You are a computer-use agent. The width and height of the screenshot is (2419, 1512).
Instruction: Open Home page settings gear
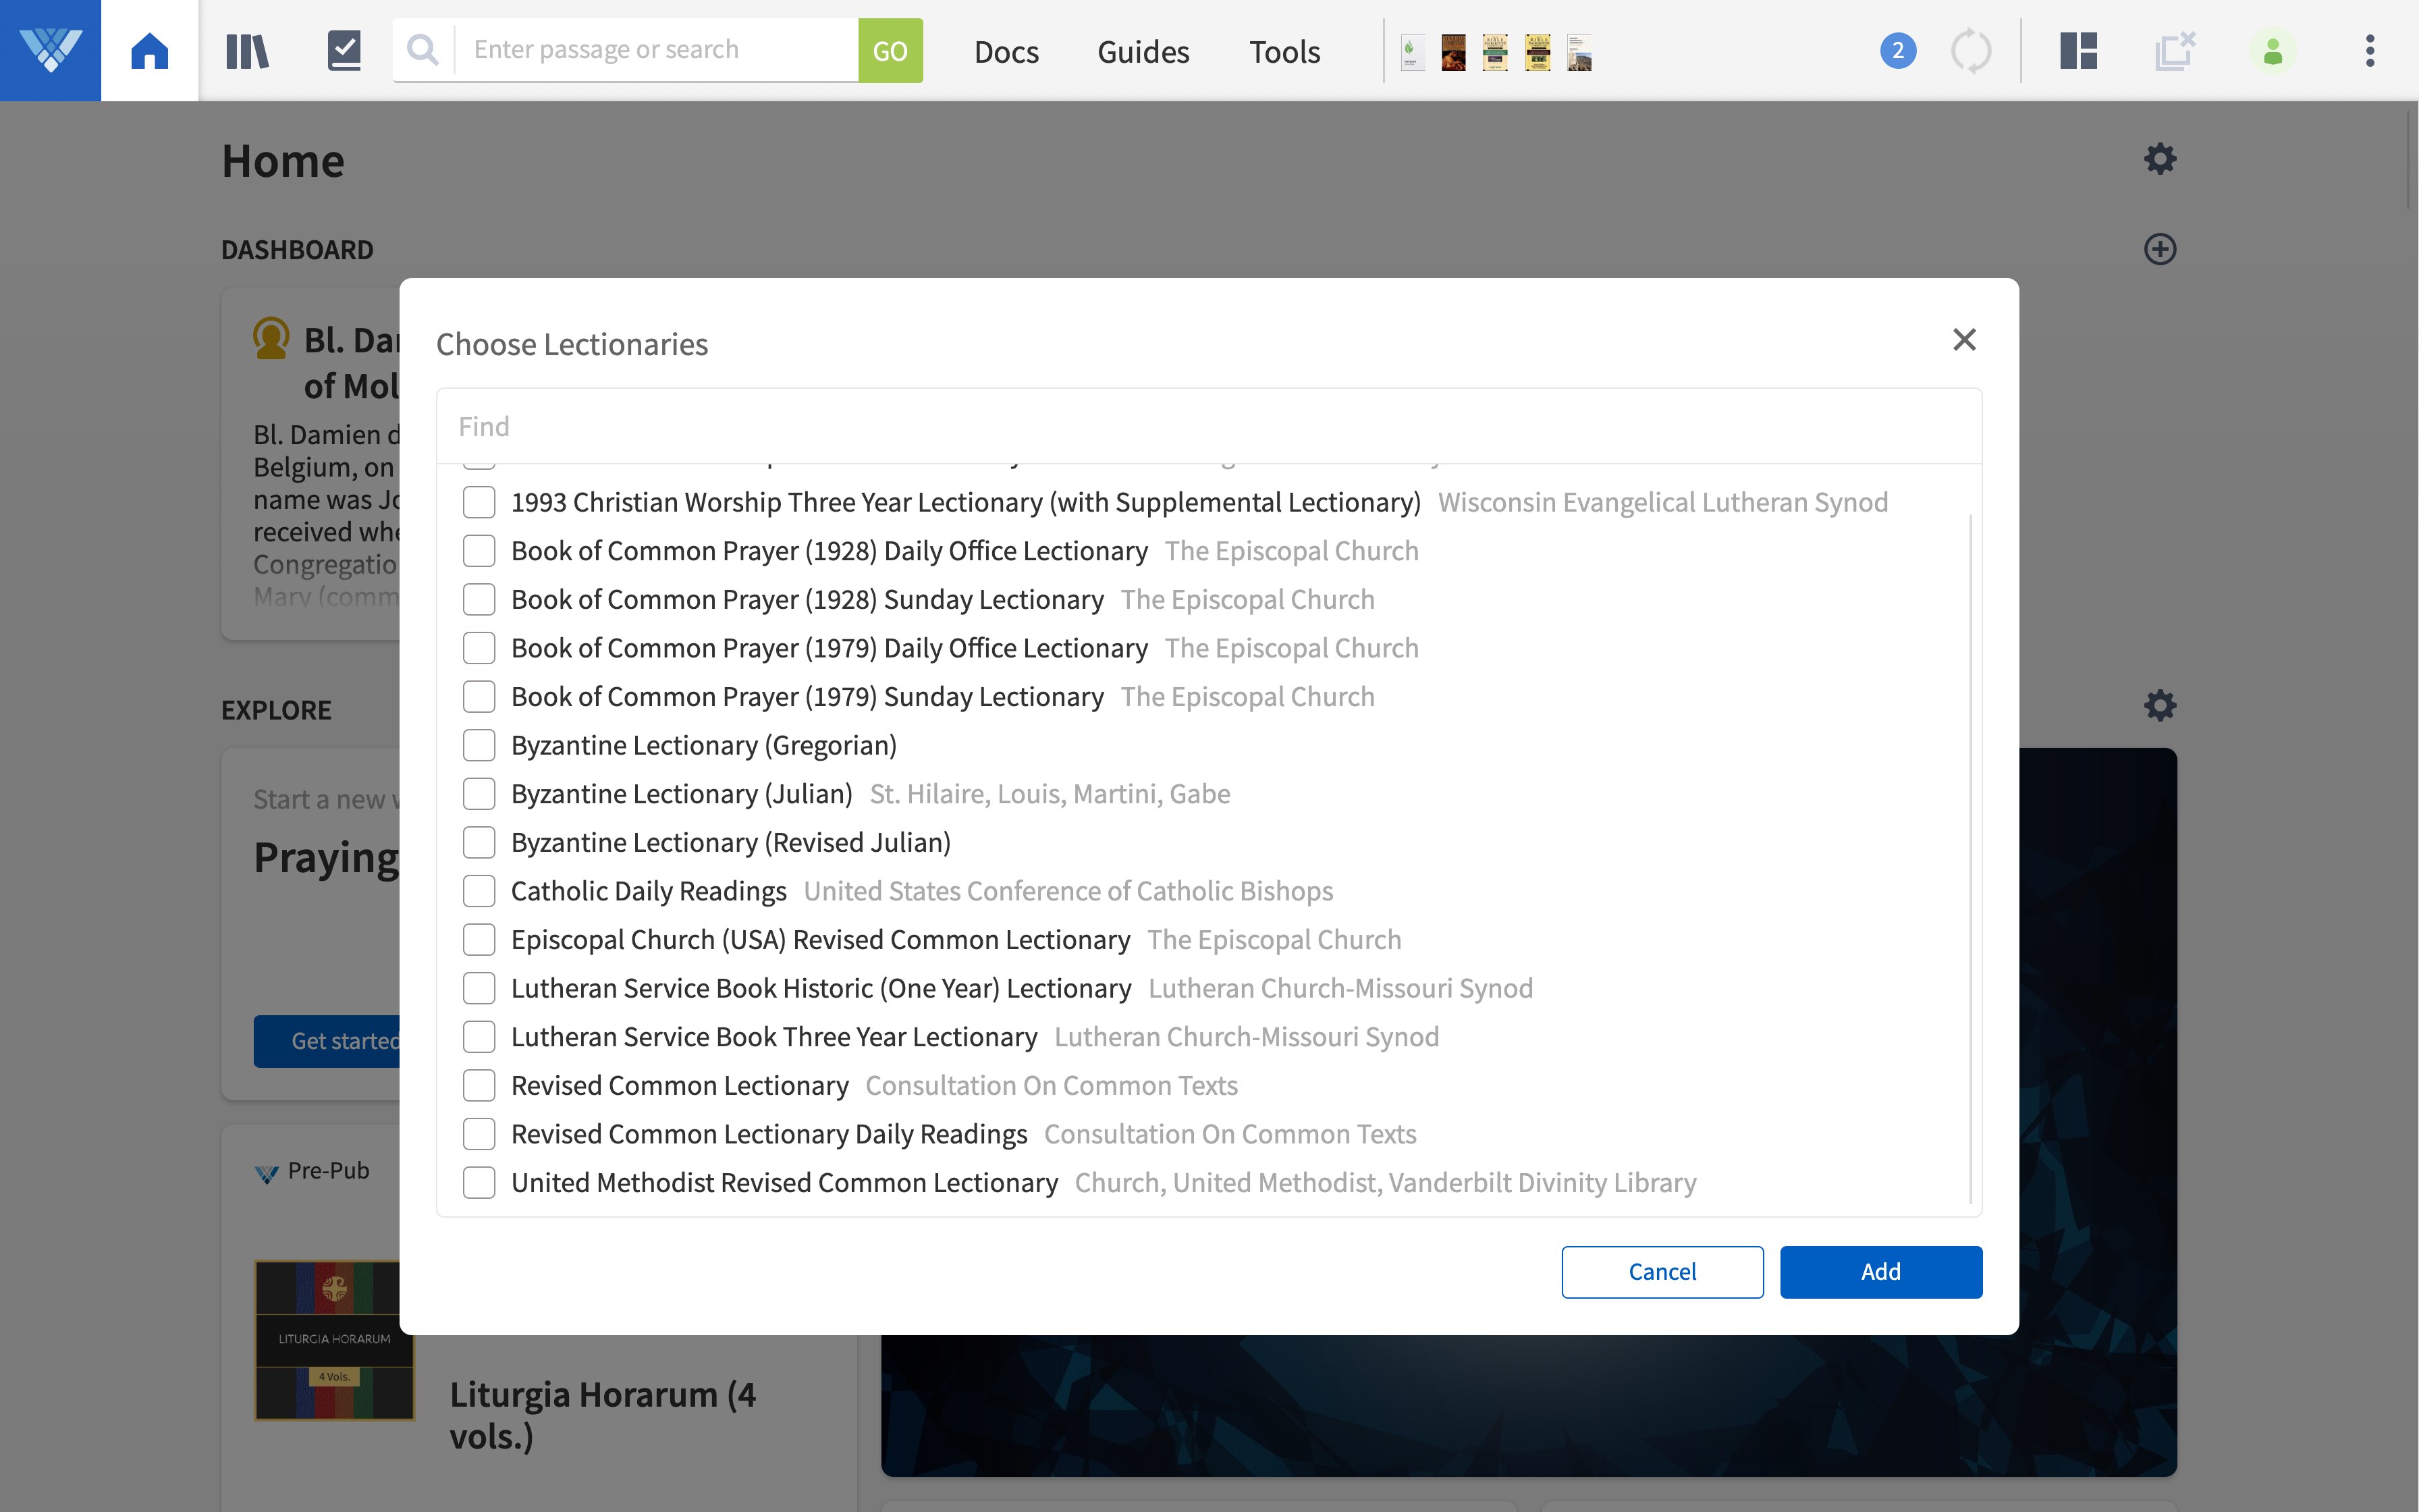2160,159
